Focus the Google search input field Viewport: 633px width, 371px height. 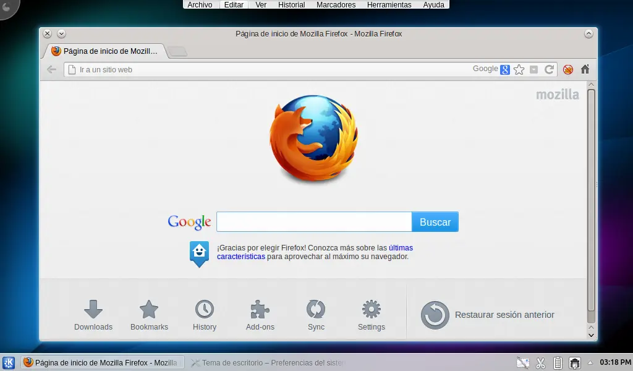click(314, 221)
